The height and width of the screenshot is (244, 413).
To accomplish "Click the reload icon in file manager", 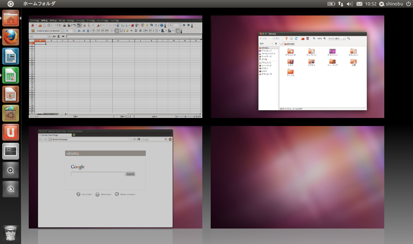I will click(296, 38).
